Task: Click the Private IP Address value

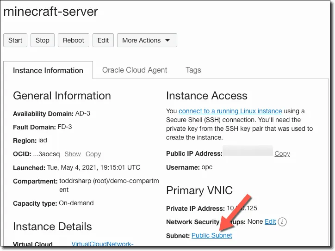Action: click(242, 208)
